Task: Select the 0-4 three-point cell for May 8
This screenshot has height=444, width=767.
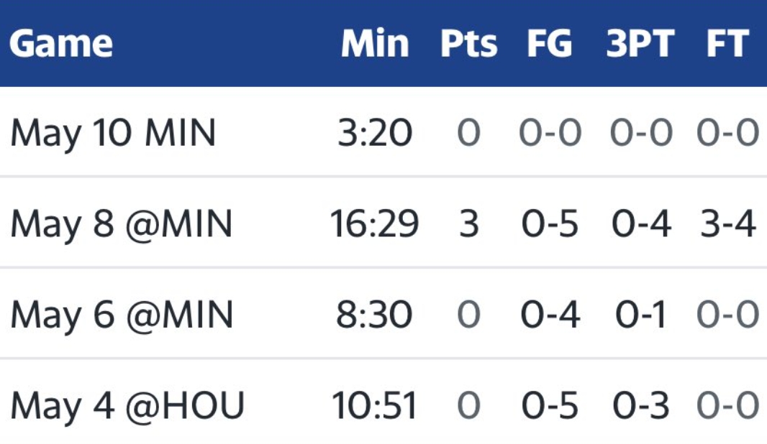Action: [x=641, y=224]
